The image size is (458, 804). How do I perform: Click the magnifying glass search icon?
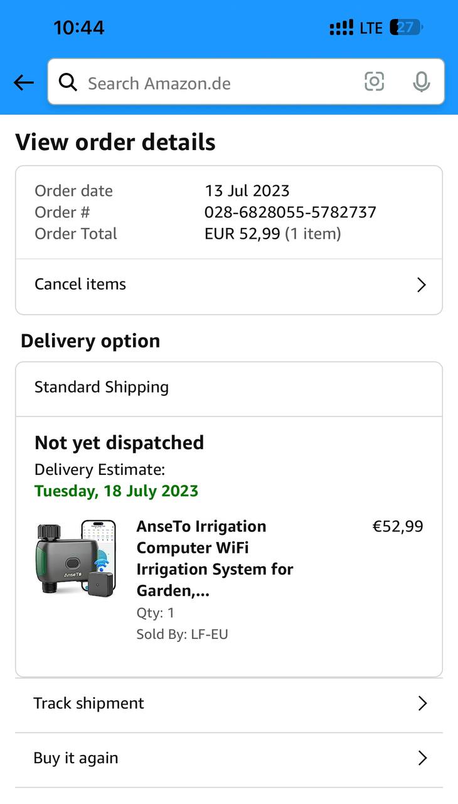coord(68,82)
